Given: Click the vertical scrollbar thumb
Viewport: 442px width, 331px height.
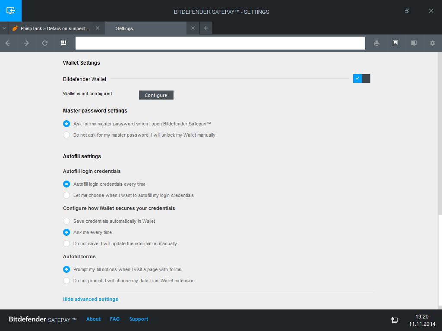Looking at the screenshot, I should (440, 260).
